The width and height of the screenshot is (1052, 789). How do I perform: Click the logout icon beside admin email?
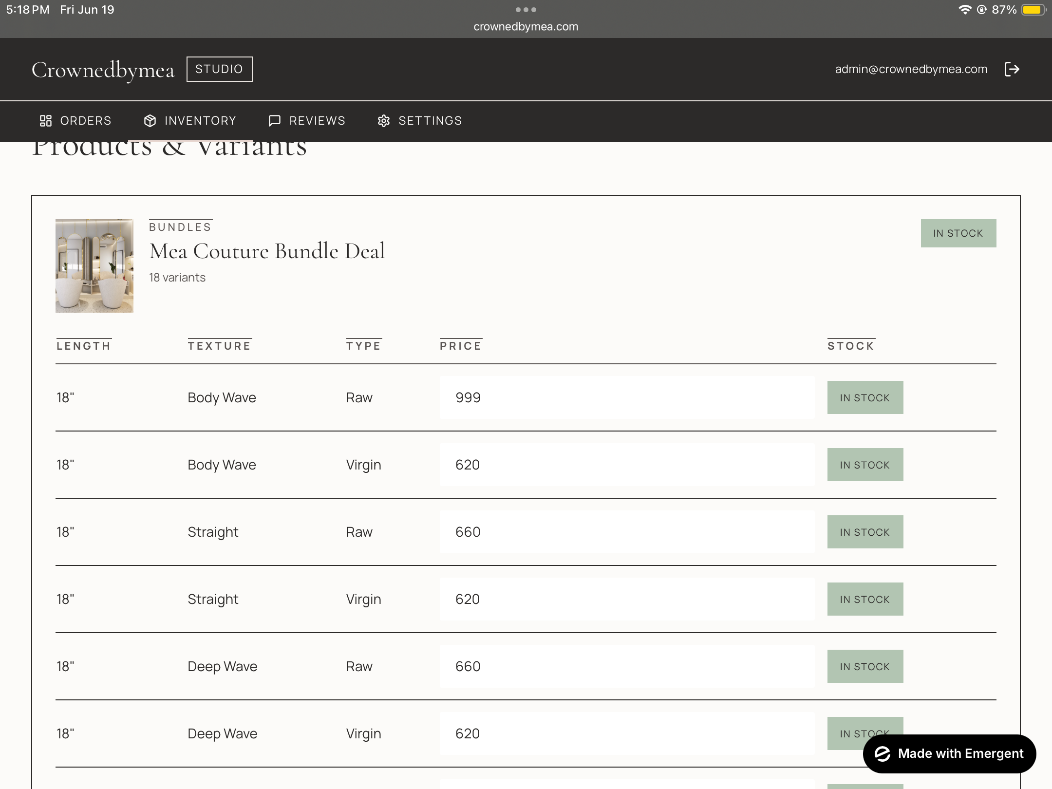pyautogui.click(x=1012, y=69)
